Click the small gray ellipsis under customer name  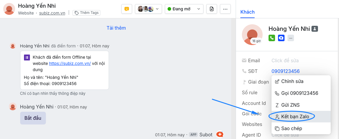point(291,38)
